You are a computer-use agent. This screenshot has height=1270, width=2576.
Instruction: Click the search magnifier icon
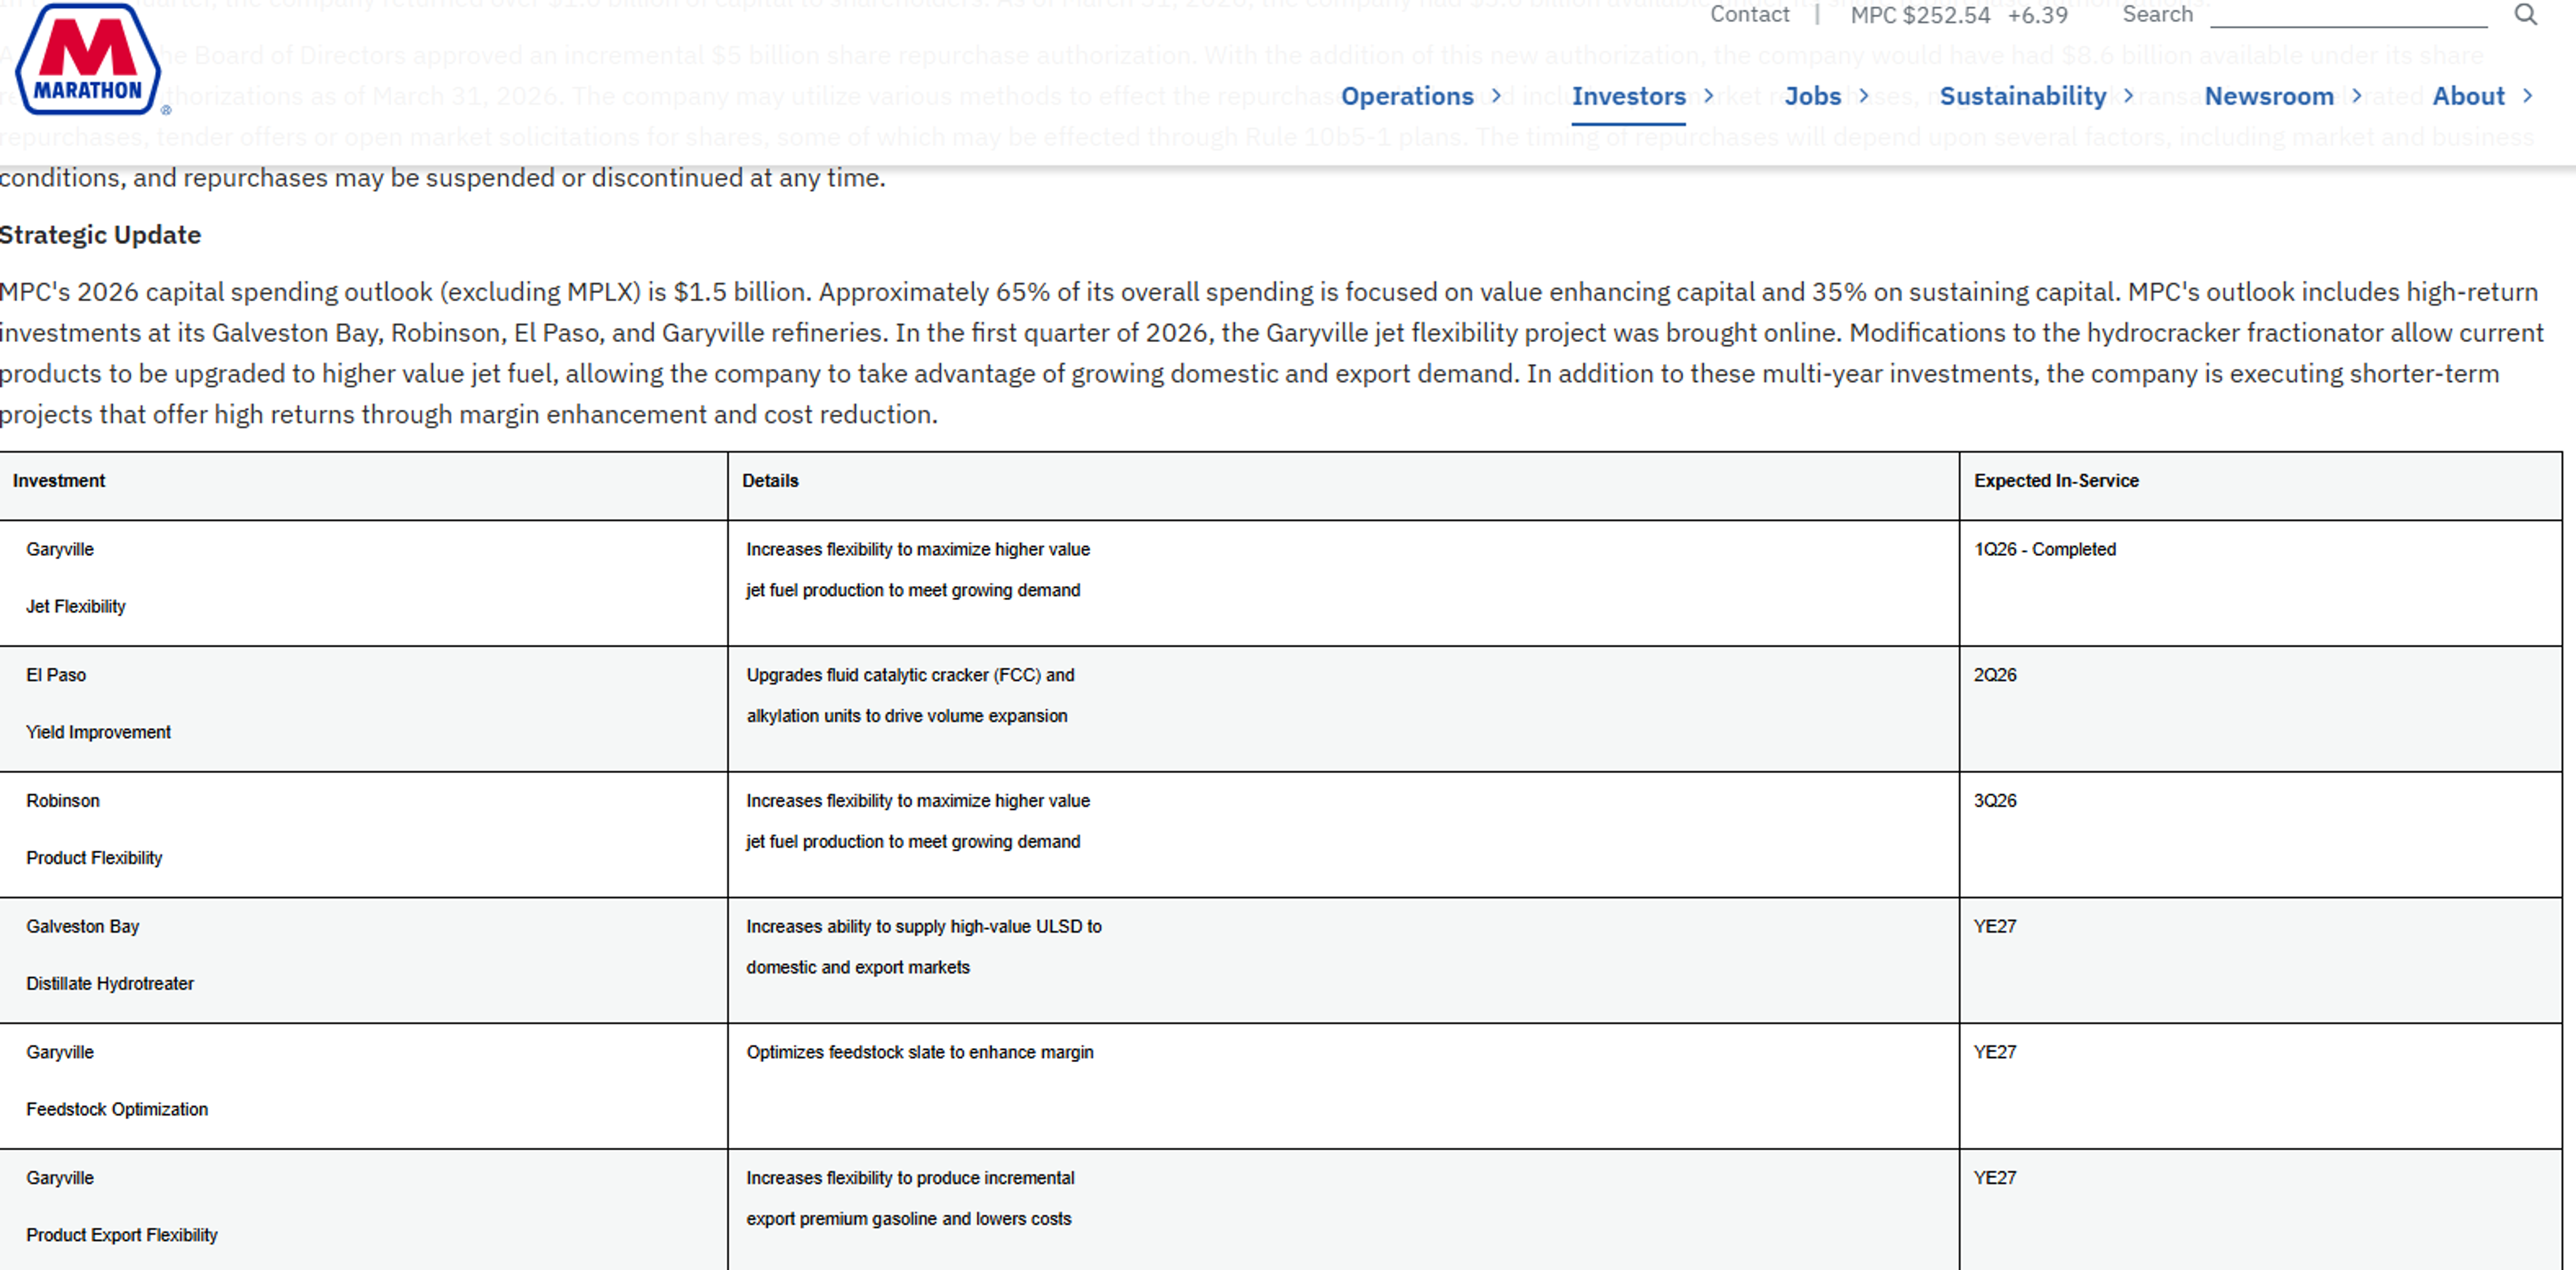click(2526, 14)
